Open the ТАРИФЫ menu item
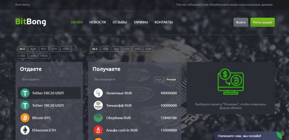Screen dimensions: 289x140 (x=141, y=22)
